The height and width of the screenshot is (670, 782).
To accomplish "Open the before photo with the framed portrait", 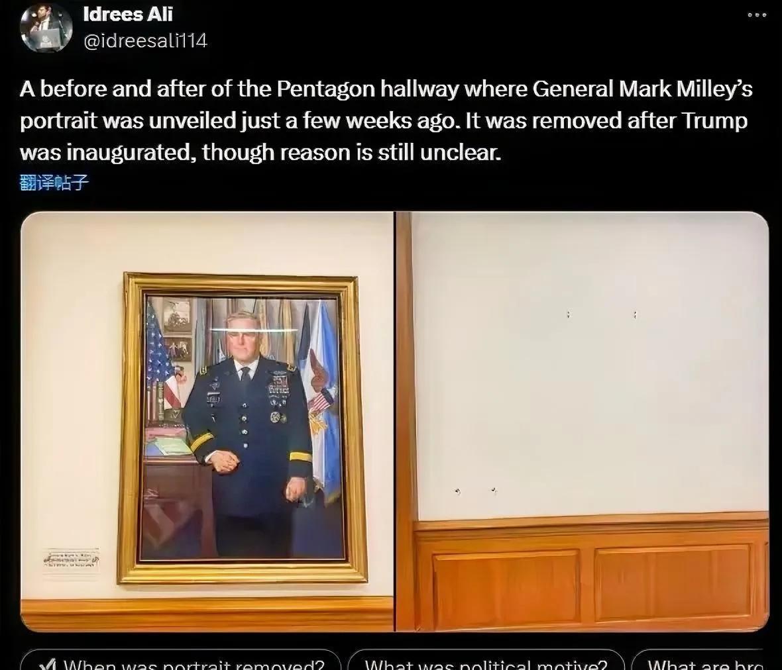I will coord(207,422).
